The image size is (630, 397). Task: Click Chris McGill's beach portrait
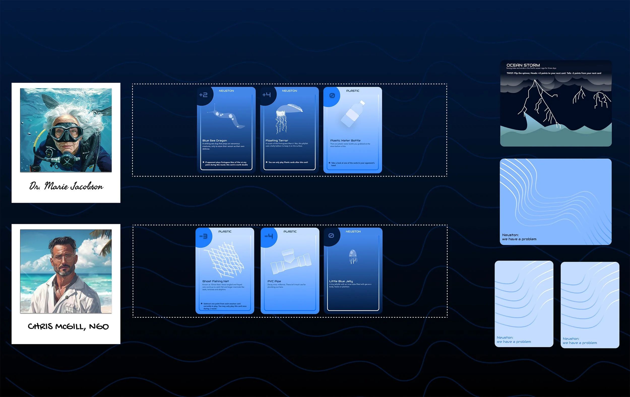(66, 271)
